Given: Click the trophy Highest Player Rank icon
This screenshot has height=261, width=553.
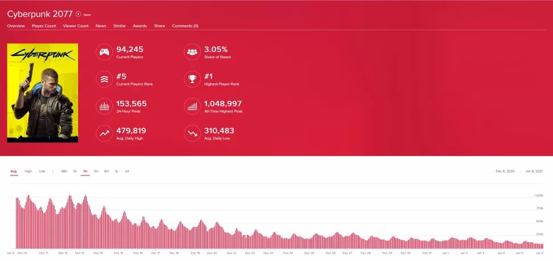Looking at the screenshot, I should [192, 79].
